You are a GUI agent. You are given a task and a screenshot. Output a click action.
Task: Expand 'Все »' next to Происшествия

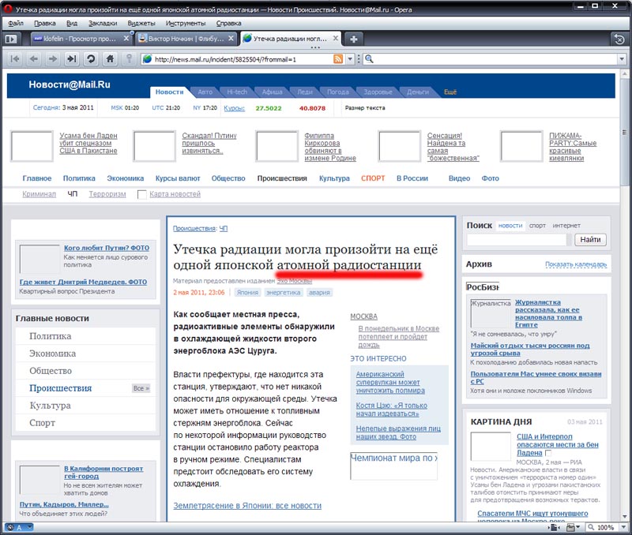coord(141,388)
